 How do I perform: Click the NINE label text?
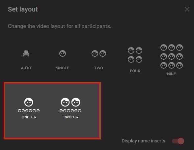coord(172,74)
